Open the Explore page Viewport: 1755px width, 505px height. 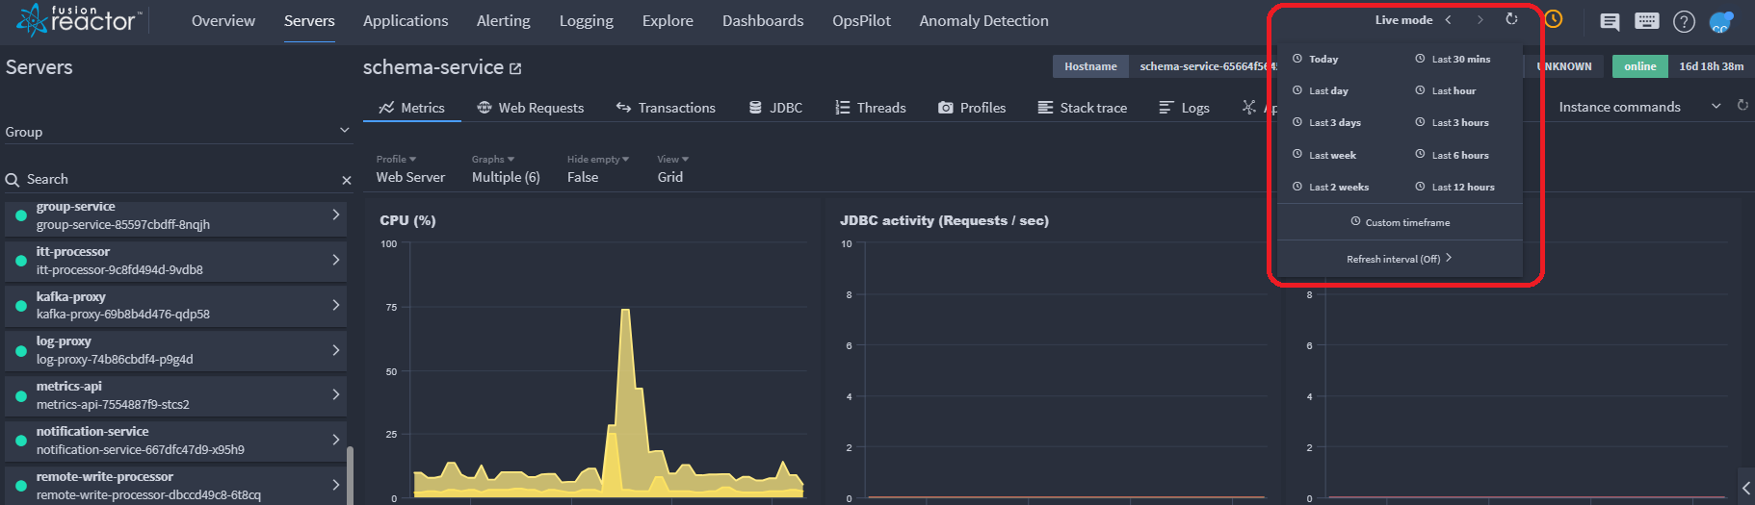668,21
